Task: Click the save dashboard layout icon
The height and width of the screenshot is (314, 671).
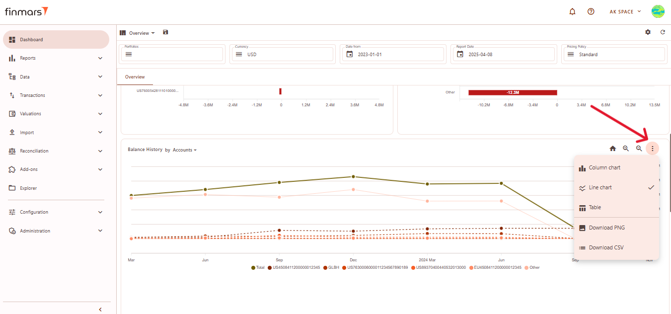Action: point(165,32)
